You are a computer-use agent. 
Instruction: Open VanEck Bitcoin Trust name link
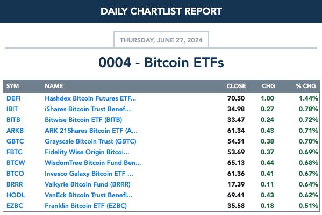coord(89,195)
